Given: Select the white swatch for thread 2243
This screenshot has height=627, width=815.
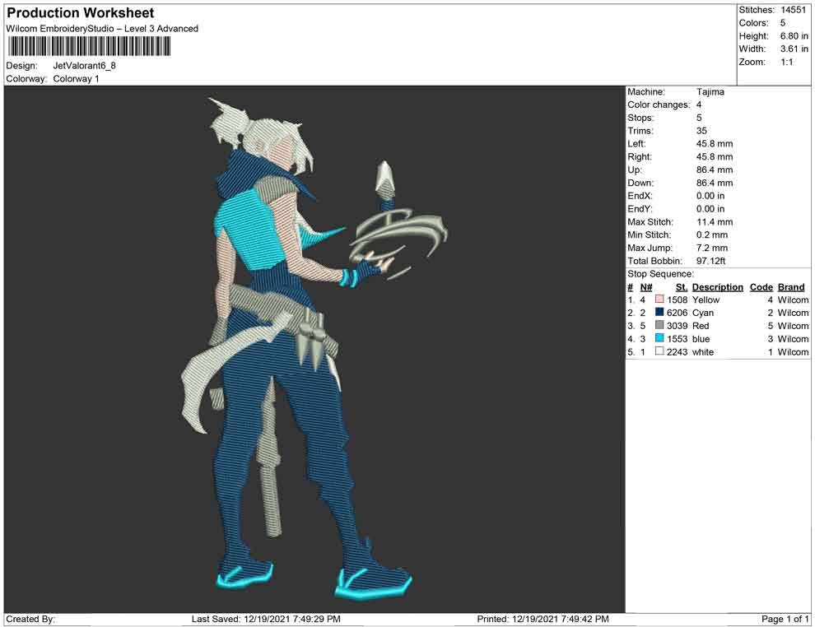Looking at the screenshot, I should [x=659, y=352].
